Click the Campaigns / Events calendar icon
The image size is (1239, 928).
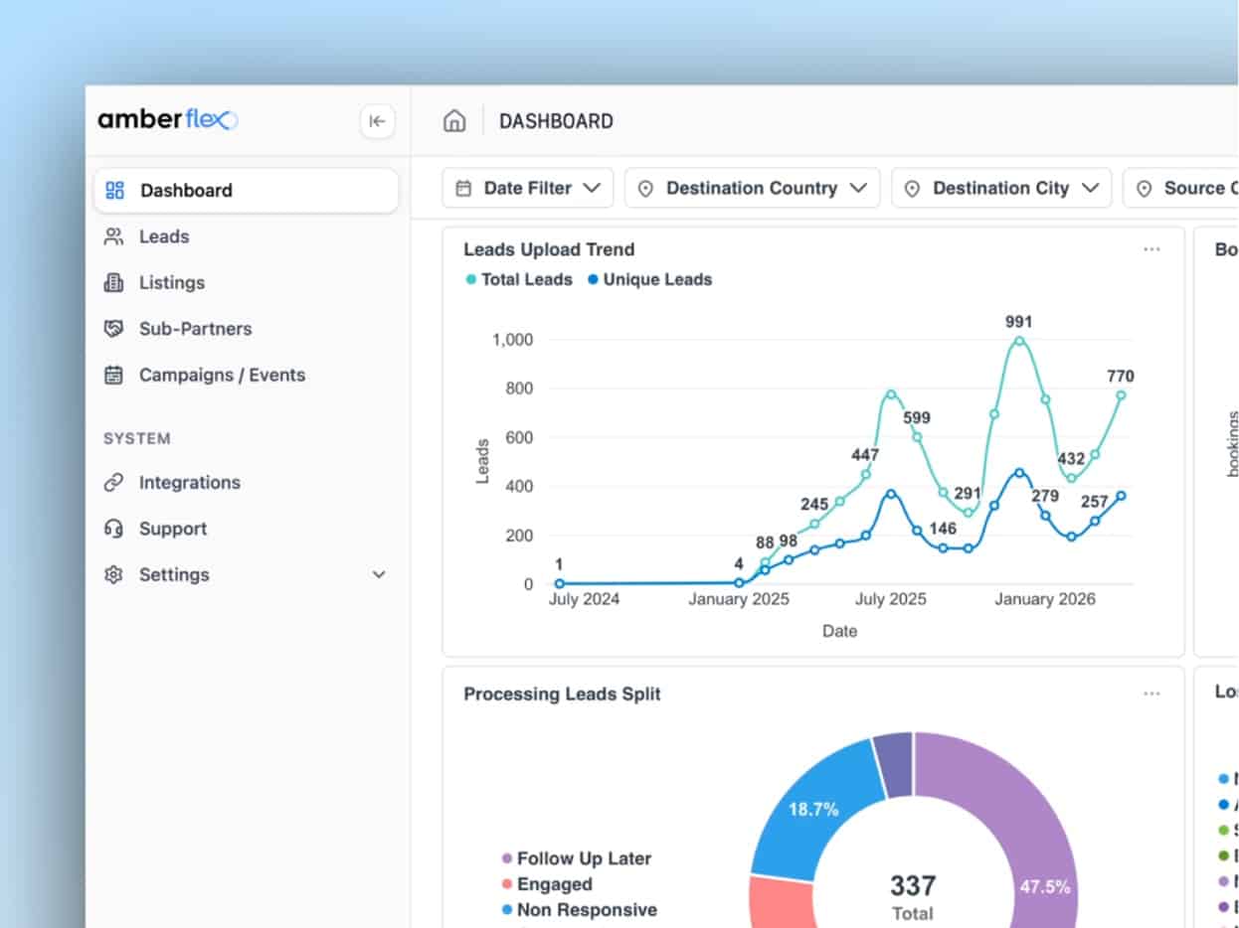[114, 375]
